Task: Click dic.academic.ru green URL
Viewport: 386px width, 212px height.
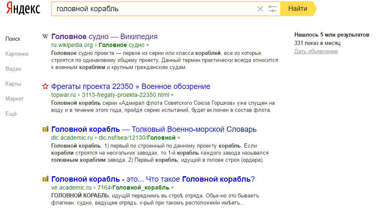Action: pyautogui.click(x=72, y=138)
